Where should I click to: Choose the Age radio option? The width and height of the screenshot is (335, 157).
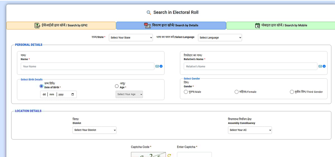point(117,86)
